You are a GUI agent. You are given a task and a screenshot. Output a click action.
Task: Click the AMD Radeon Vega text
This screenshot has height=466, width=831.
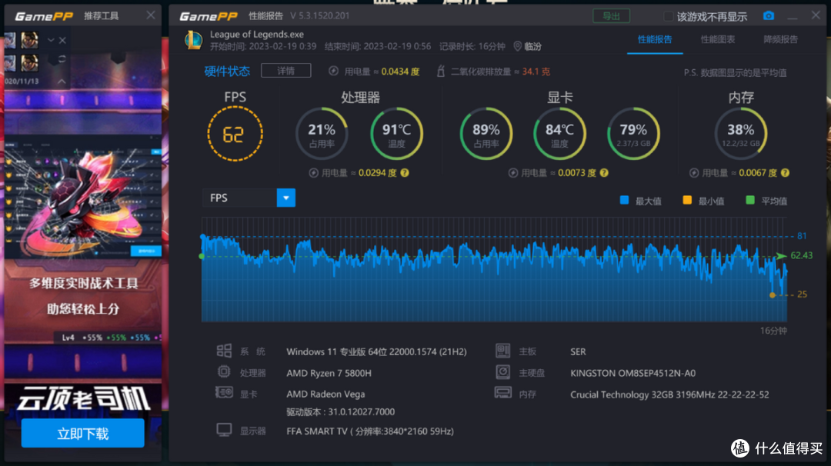(x=325, y=394)
